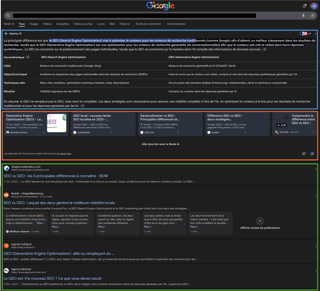Switch to Vidéos tab
This screenshot has height=291, width=320.
point(47,24)
